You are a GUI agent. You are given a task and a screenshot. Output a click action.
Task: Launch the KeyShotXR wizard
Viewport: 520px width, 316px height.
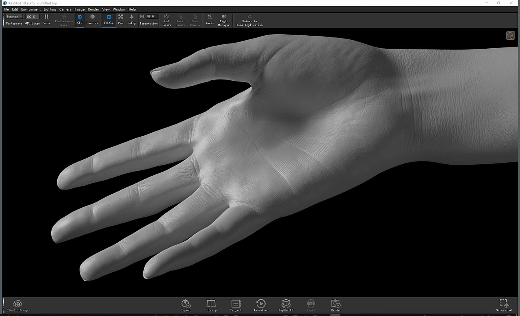pyautogui.click(x=286, y=305)
